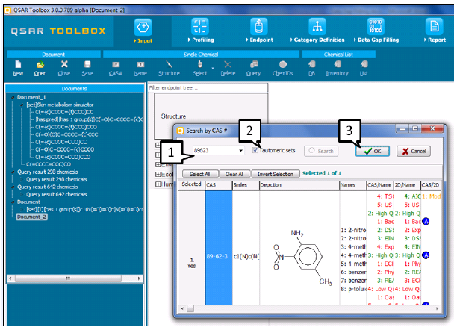Open the Profiling stage icon
Image resolution: width=457 pixels, height=327 pixels.
click(200, 27)
